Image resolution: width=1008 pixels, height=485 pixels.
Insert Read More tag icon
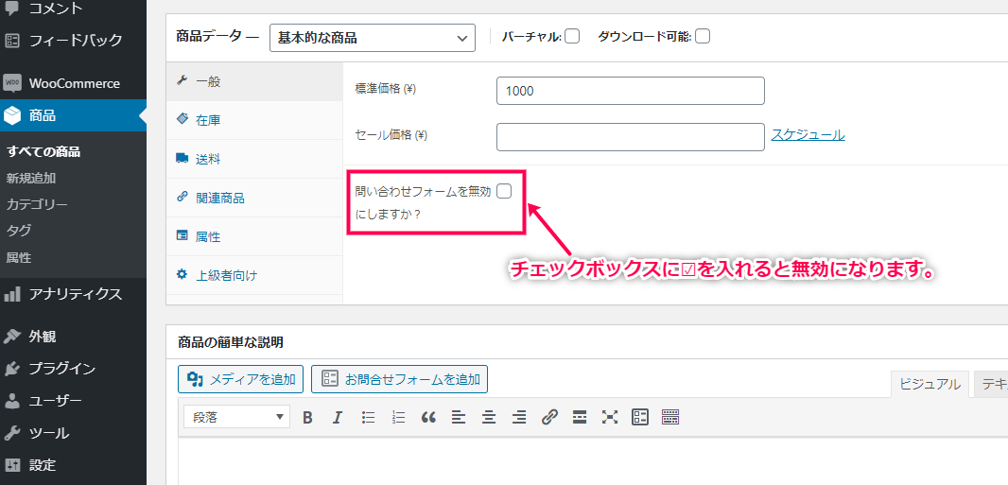580,418
